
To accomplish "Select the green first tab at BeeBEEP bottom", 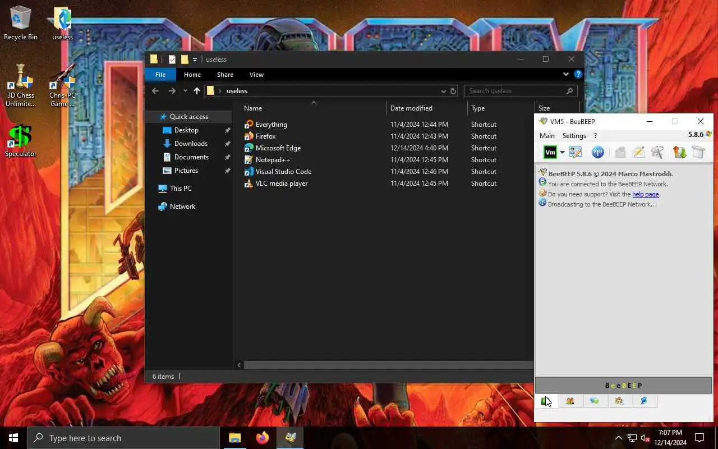I will (546, 401).
